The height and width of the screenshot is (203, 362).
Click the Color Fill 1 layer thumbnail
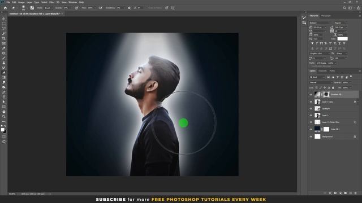317,129
